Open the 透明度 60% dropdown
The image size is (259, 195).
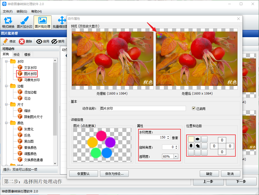[176, 156]
